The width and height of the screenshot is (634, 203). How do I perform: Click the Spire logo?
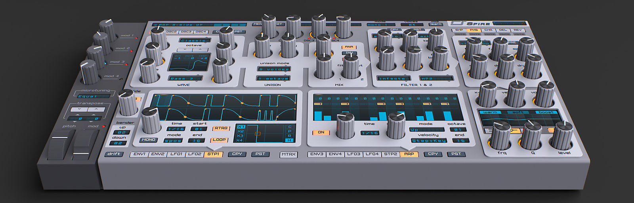(472, 23)
